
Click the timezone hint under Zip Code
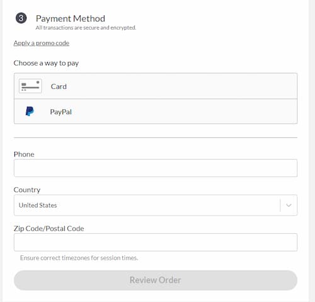pyautogui.click(x=79, y=258)
